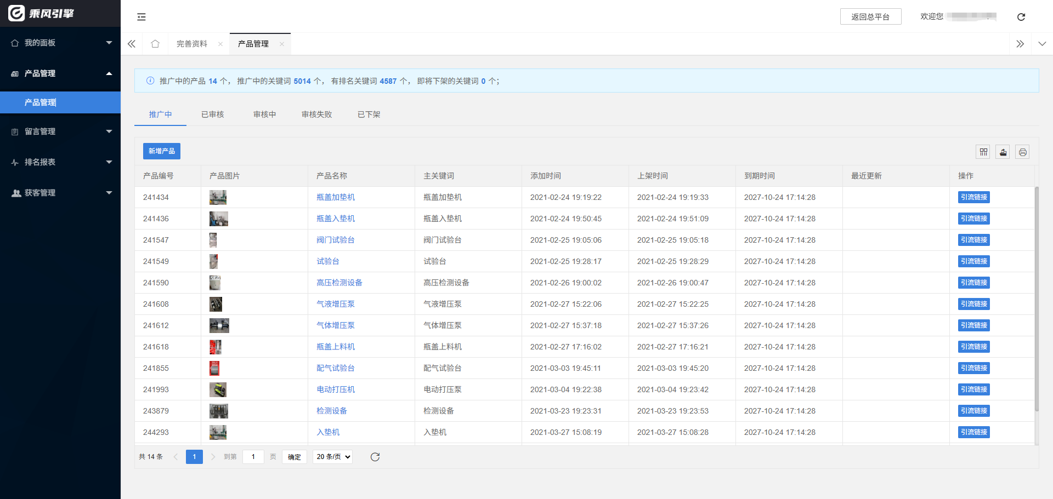This screenshot has width=1053, height=499.
Task: Close the 完善资料 tab
Action: (x=220, y=44)
